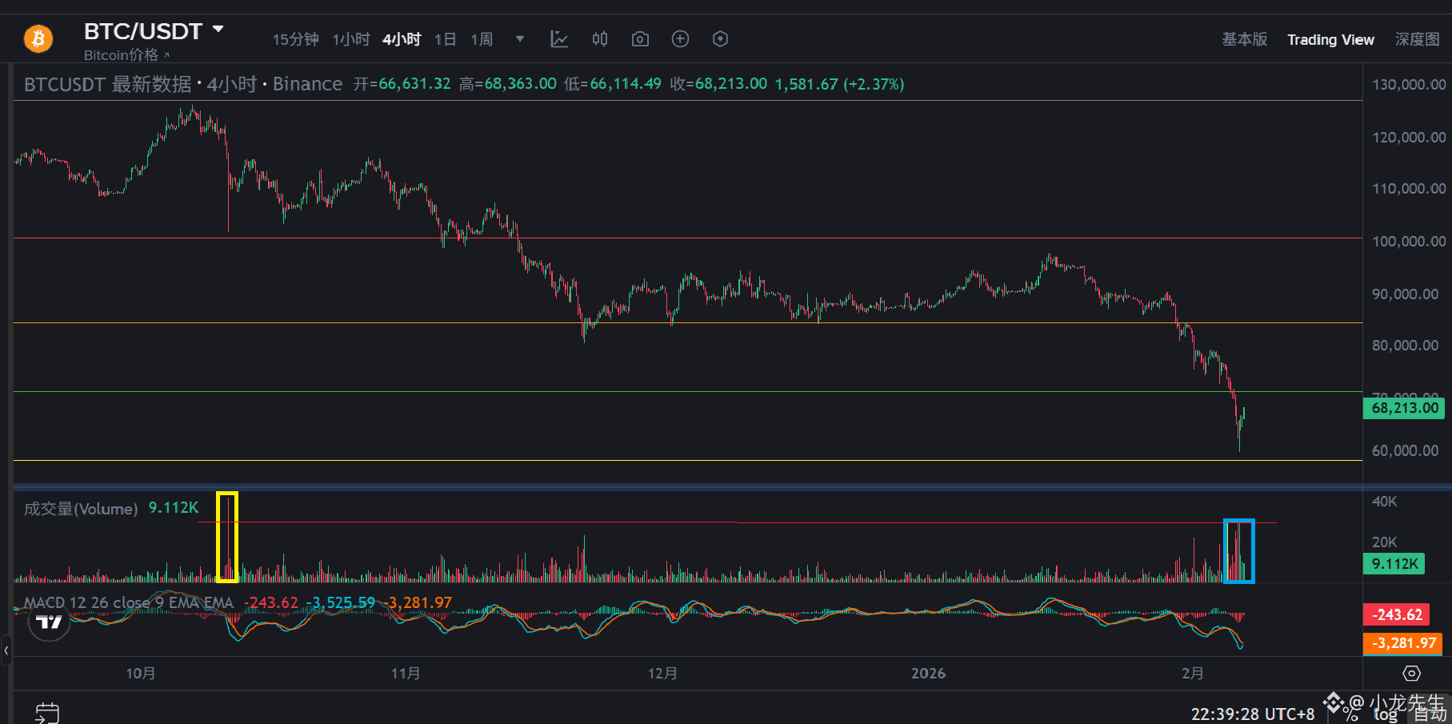
Task: Open time axis settings icon at bottom right
Action: tap(1412, 674)
